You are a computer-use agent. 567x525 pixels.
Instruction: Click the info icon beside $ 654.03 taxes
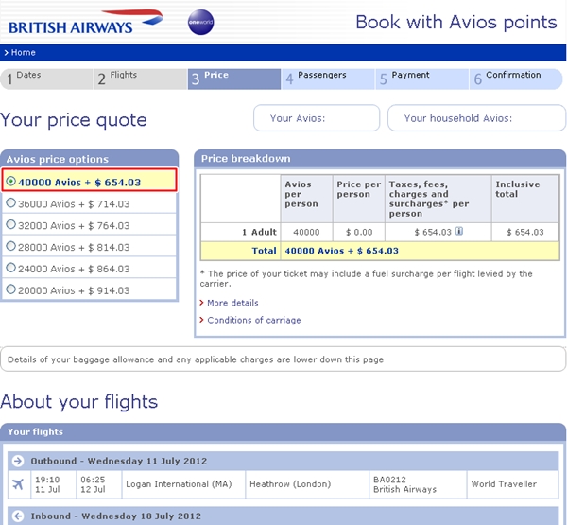click(459, 231)
